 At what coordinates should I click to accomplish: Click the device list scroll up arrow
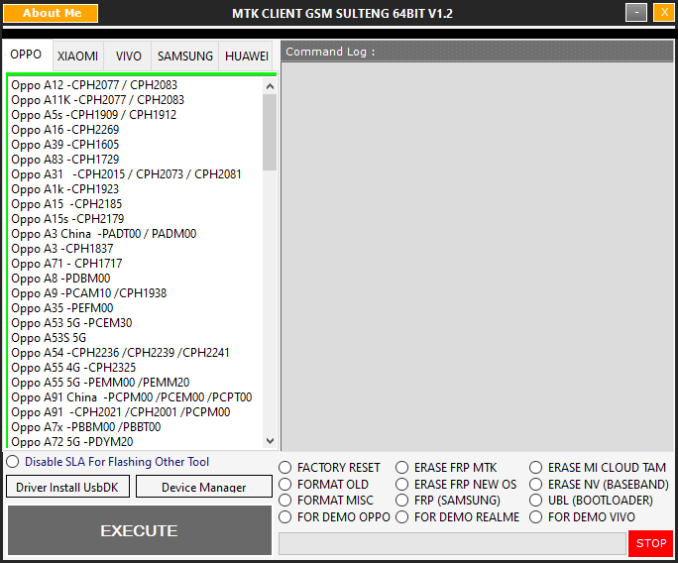pos(270,86)
